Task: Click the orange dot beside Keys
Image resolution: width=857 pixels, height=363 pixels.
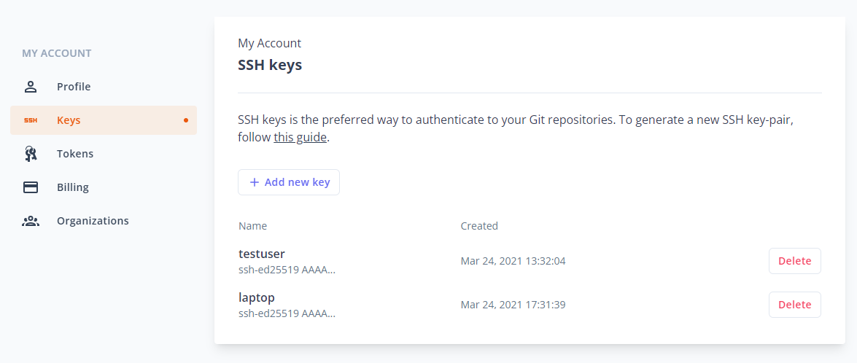Action: (186, 120)
